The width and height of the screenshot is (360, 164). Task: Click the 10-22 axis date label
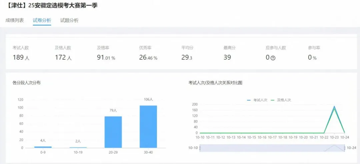click(x=324, y=137)
